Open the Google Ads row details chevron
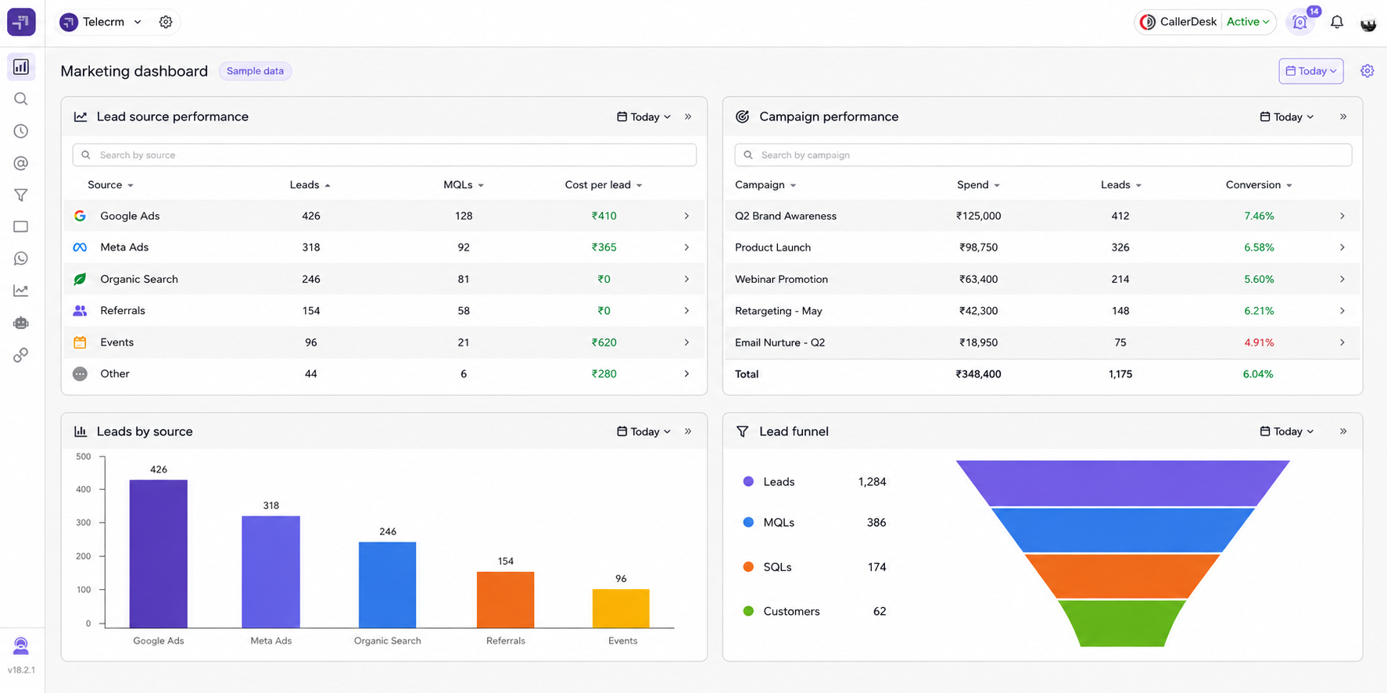 pos(686,216)
